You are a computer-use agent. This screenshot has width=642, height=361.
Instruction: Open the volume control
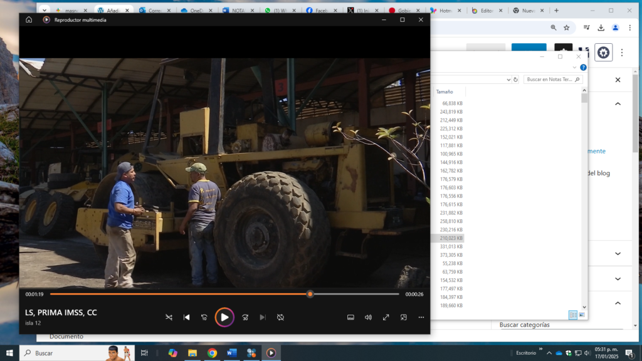(x=368, y=317)
